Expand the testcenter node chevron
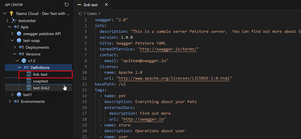The image size is (301, 139). (x=8, y=20)
